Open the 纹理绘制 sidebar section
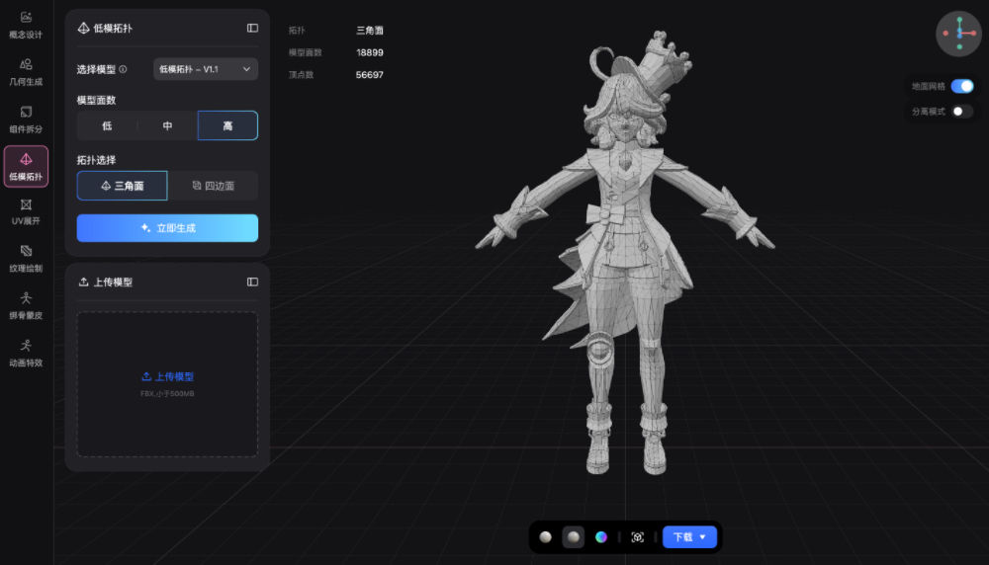989x565 pixels. 26,259
